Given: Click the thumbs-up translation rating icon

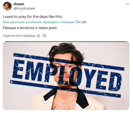Looking at the screenshot, I should 39,36.
